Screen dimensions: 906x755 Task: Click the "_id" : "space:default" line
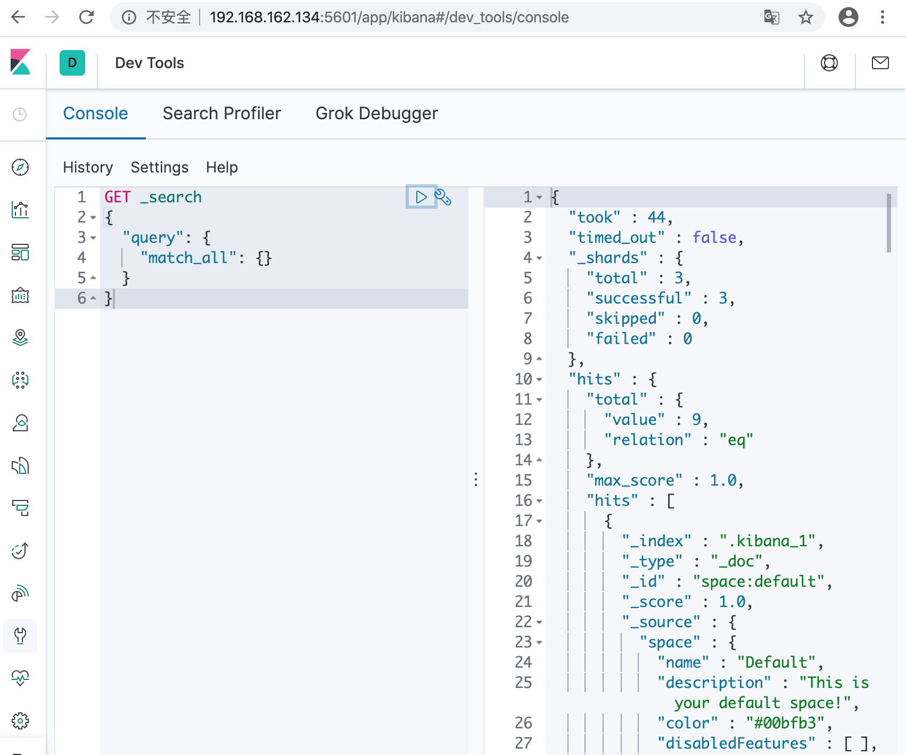[x=727, y=581]
